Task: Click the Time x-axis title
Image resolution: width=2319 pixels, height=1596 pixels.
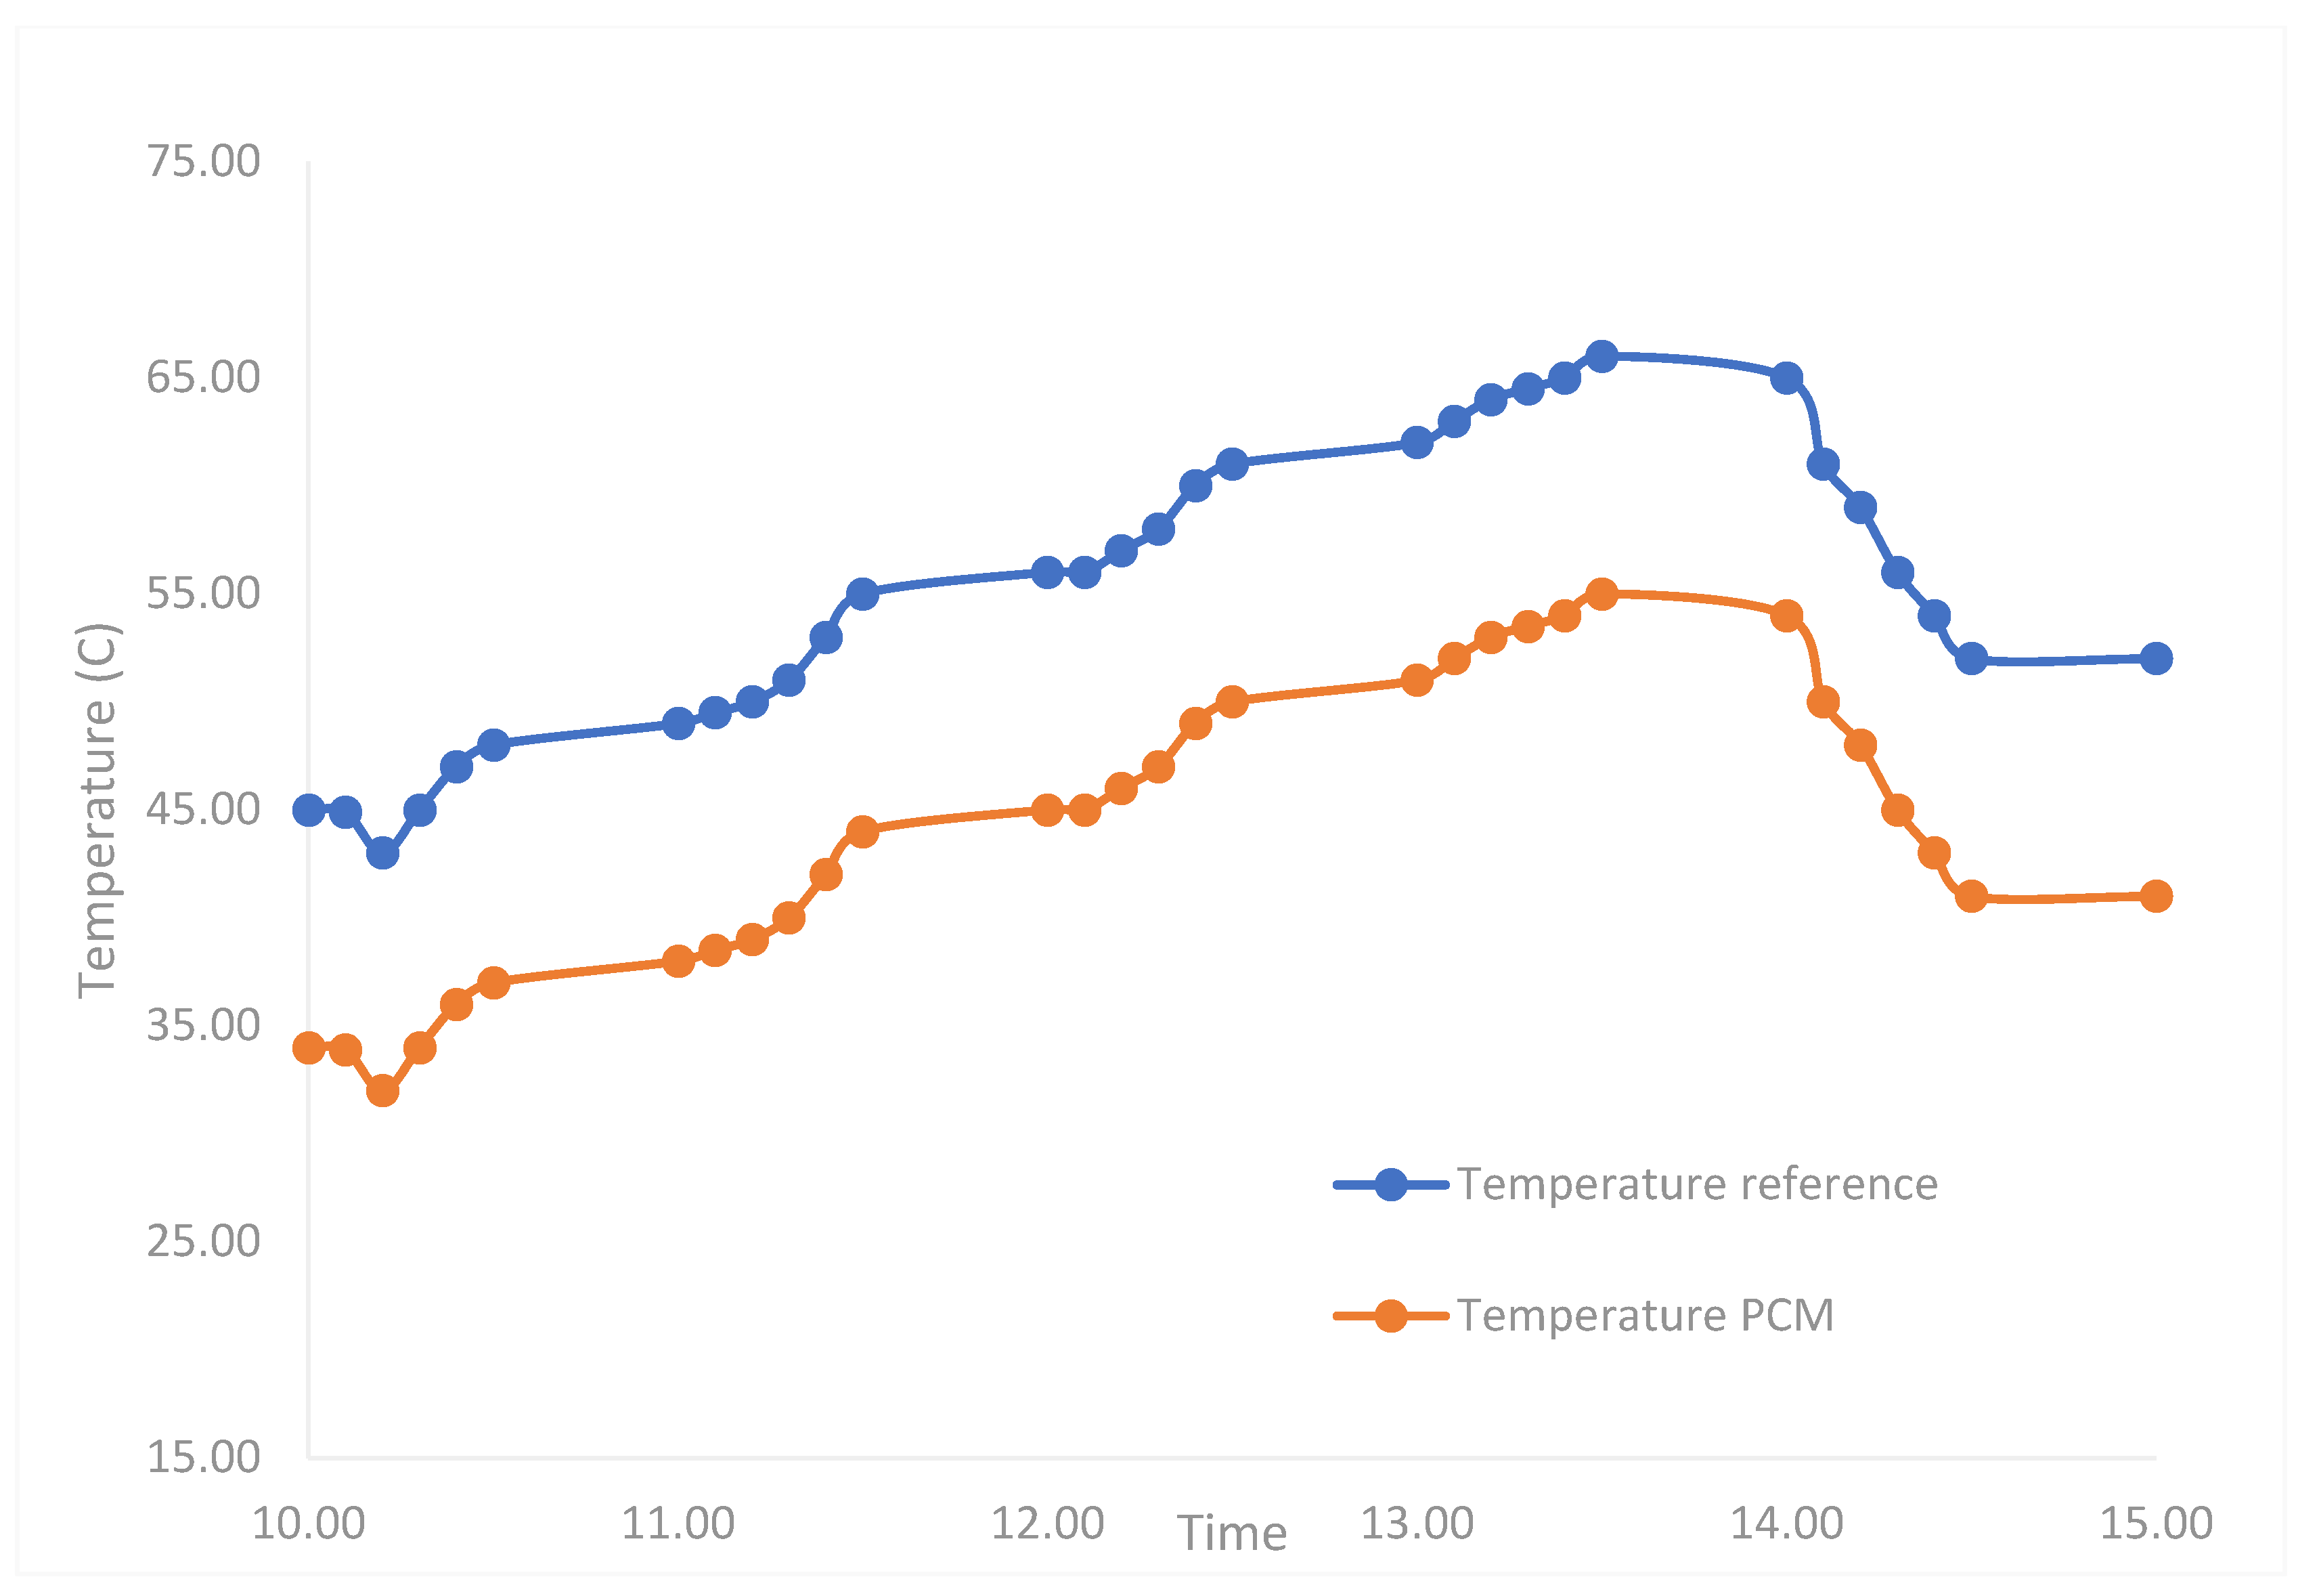Action: (x=1233, y=1534)
